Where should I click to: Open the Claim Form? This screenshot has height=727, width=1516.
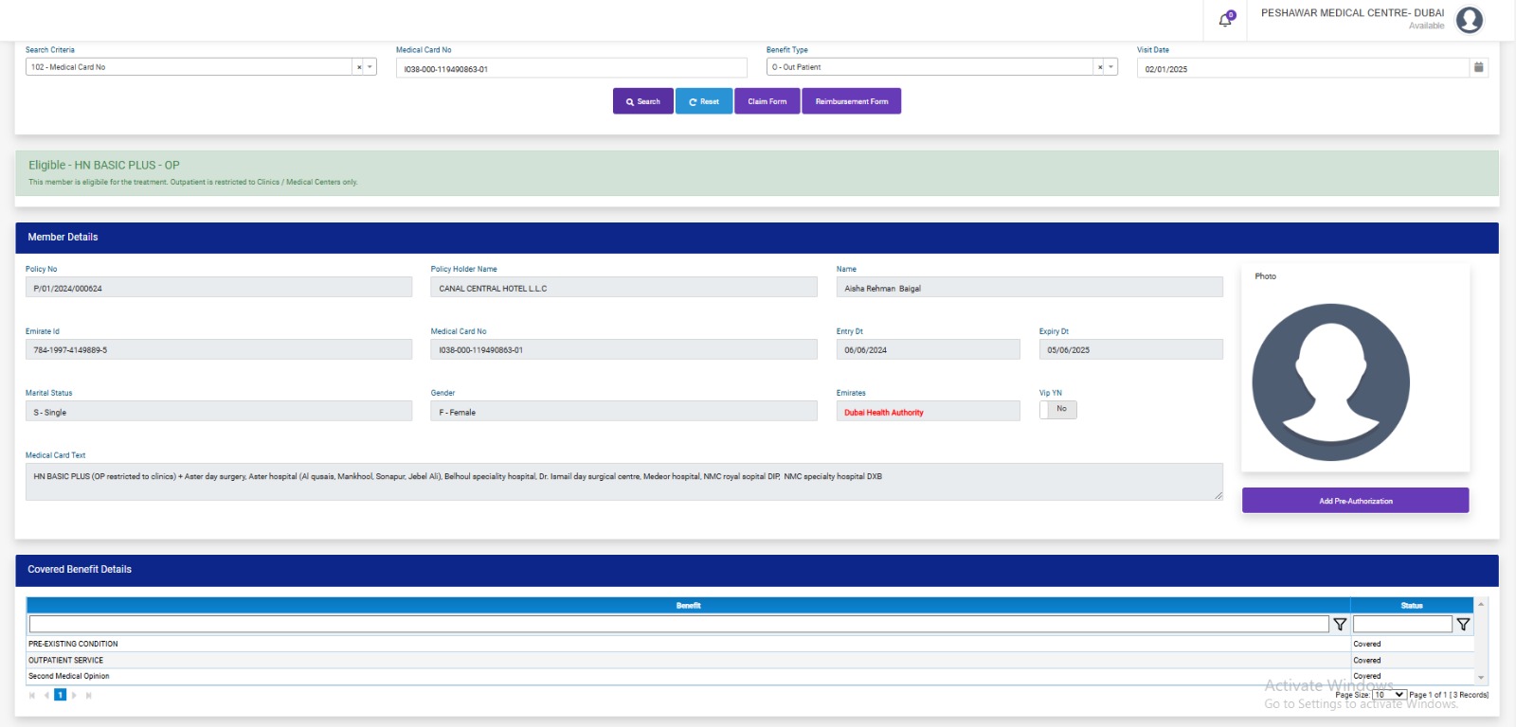[767, 101]
